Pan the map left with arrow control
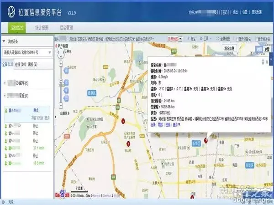The image size is (274, 205). (x=58, y=52)
